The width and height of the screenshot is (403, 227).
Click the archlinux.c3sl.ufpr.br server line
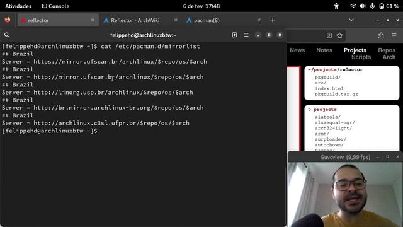coord(96,124)
